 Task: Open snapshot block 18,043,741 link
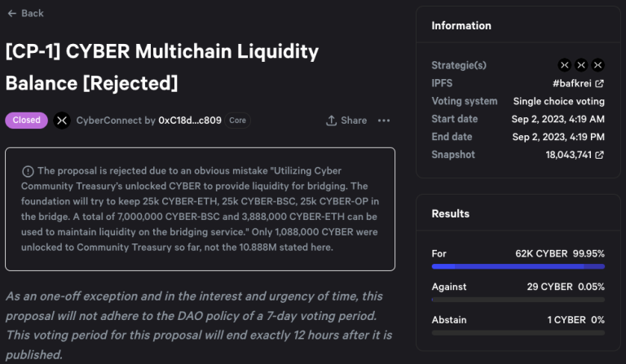tap(568, 155)
